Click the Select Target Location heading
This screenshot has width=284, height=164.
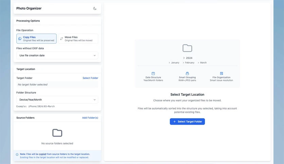tap(187, 95)
